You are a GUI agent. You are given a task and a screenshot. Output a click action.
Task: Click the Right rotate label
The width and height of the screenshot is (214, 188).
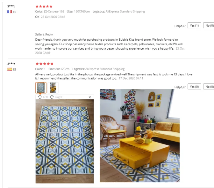(59, 97)
